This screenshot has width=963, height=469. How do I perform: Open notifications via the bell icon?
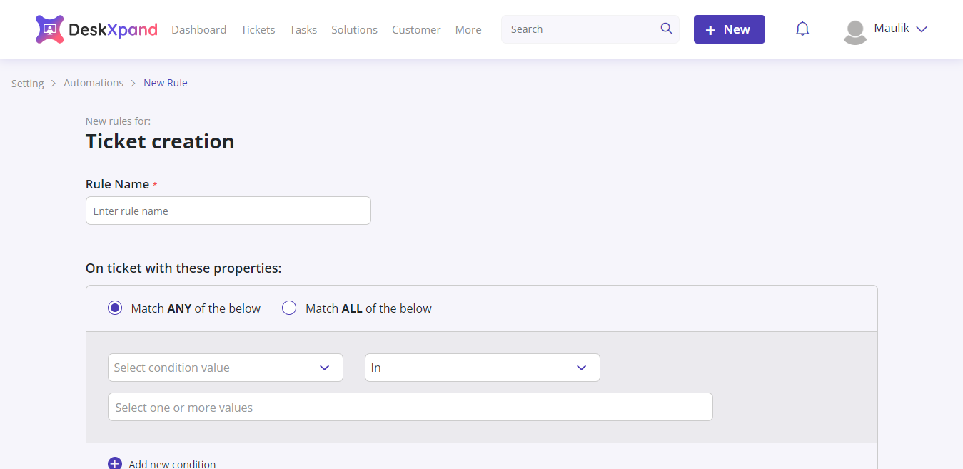click(x=802, y=29)
